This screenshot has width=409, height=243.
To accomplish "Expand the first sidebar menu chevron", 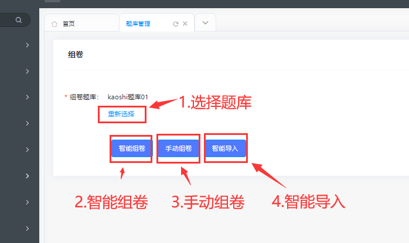I will (x=28, y=45).
